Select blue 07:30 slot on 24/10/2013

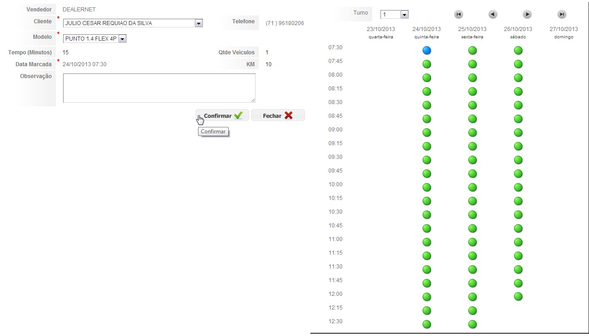click(427, 50)
